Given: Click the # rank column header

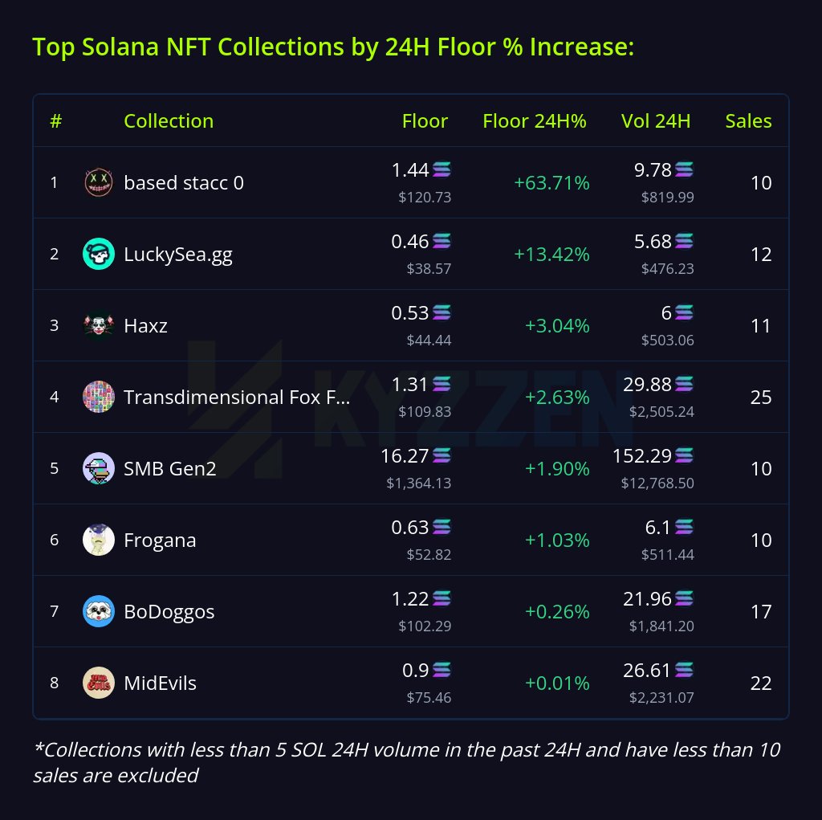Looking at the screenshot, I should pyautogui.click(x=55, y=121).
